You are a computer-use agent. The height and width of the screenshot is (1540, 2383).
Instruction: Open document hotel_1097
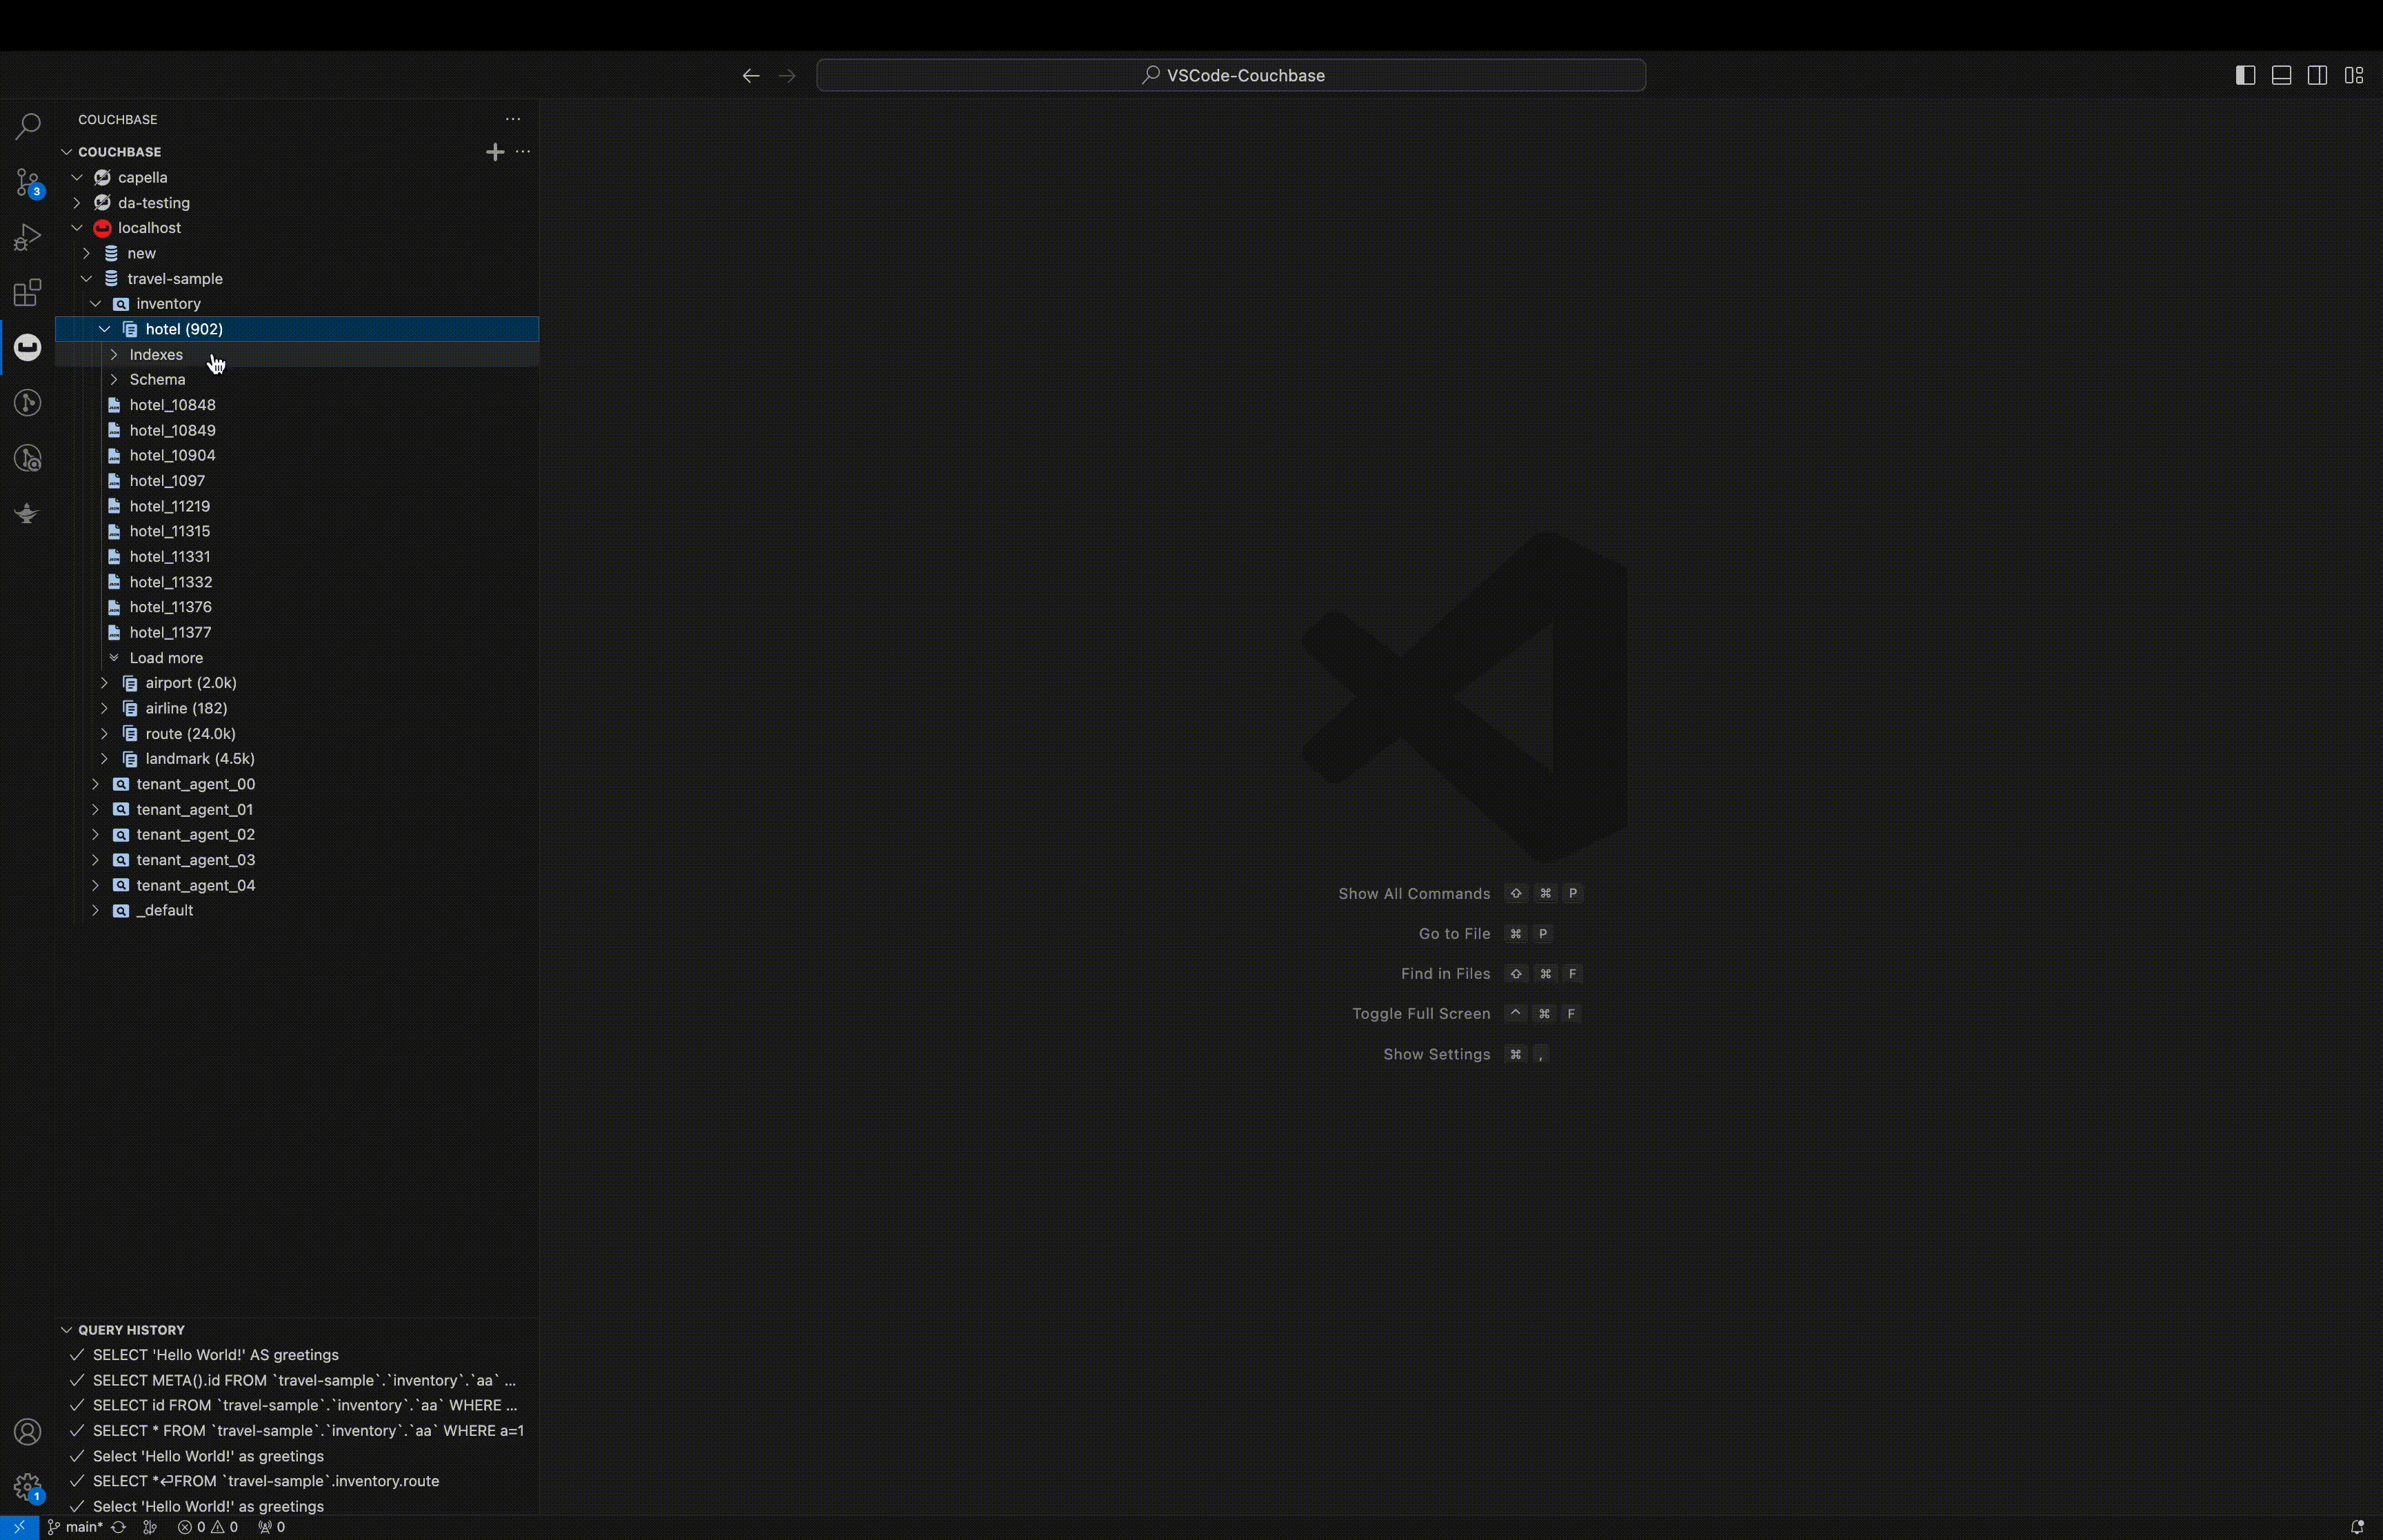[297, 481]
